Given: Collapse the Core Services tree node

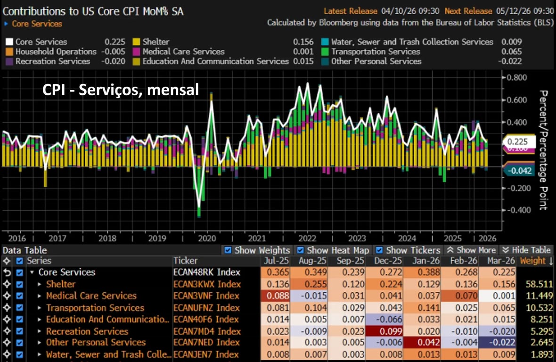Looking at the screenshot, I should point(32,272).
